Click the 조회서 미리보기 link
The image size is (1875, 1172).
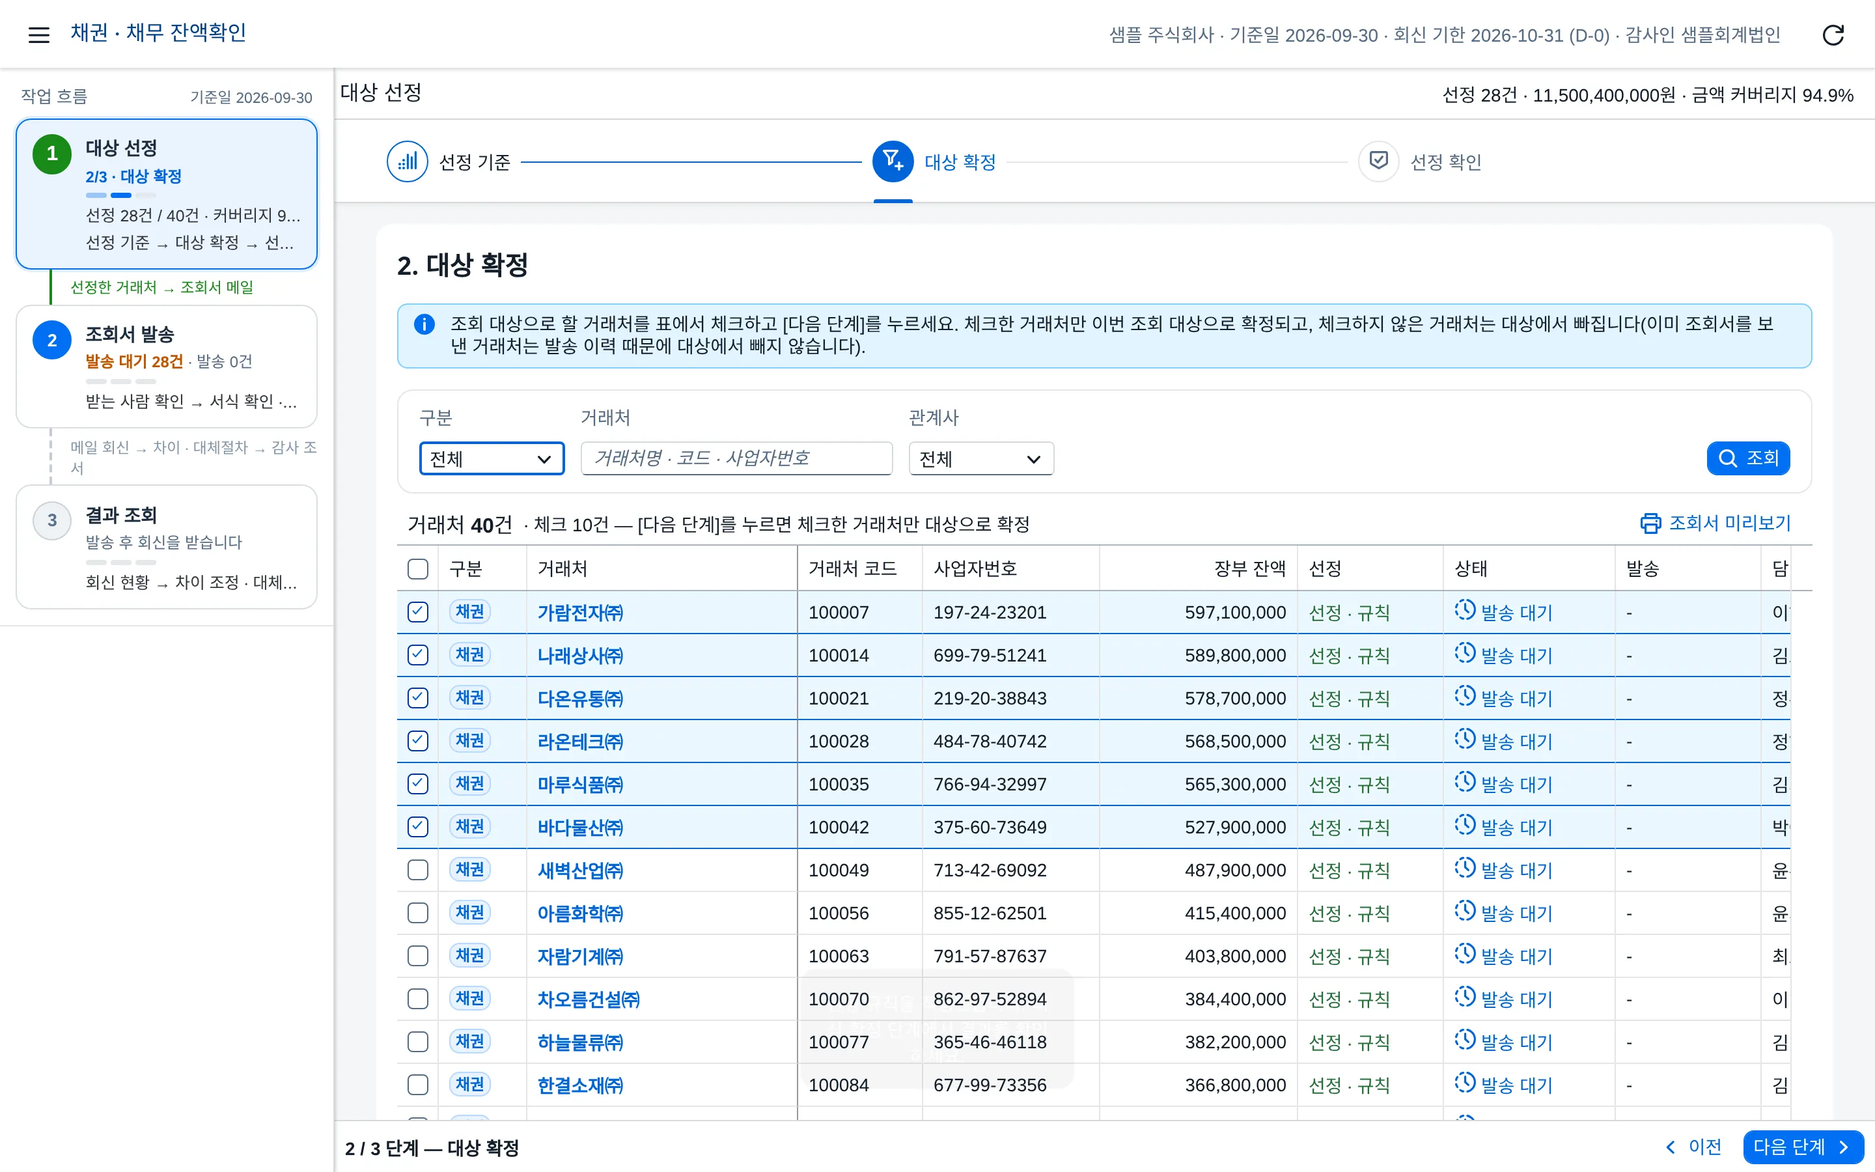[1715, 524]
